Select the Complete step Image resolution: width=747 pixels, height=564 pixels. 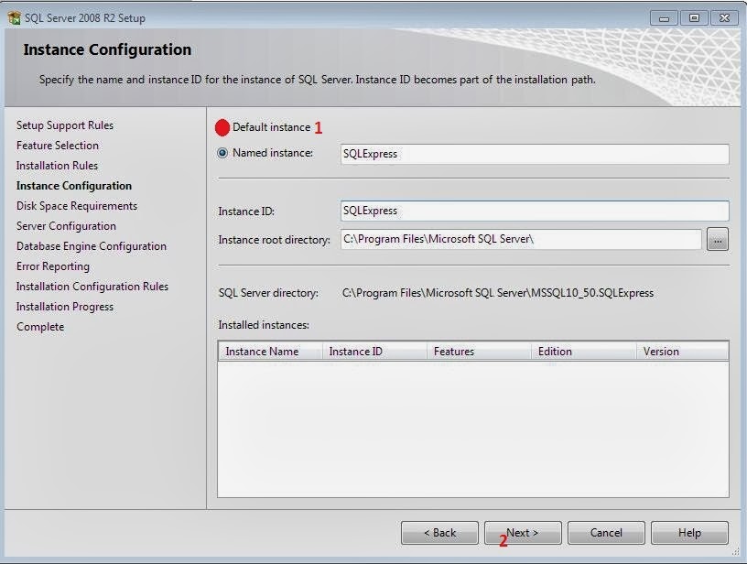pyautogui.click(x=40, y=327)
